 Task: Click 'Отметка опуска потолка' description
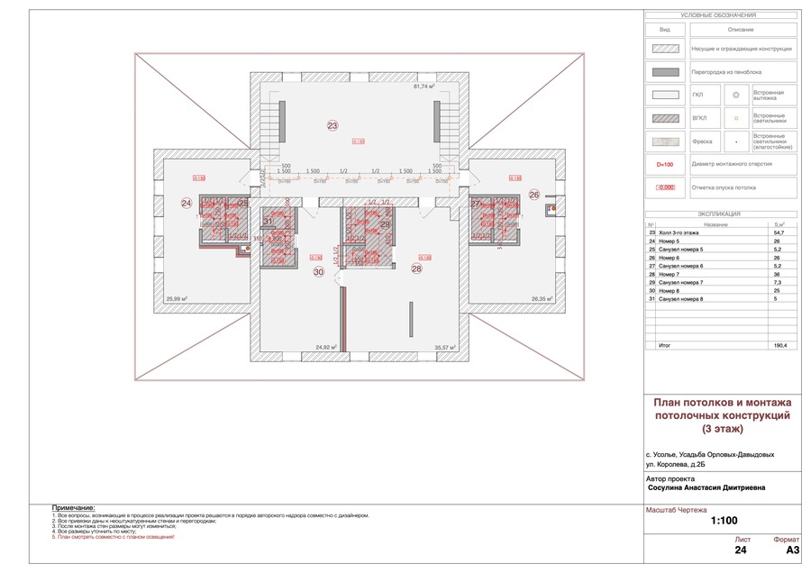click(x=724, y=187)
